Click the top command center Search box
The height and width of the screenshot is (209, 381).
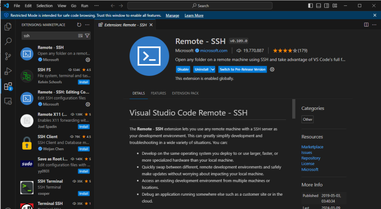point(200,5)
